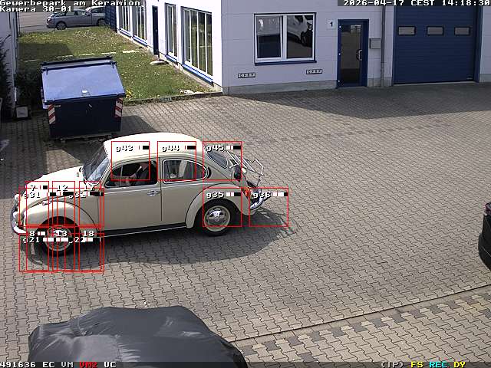Click the g21 label near front wheel
The width and height of the screenshot is (491, 368).
click(31, 240)
